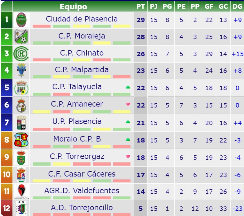This screenshot has height=216, width=244.
Task: Open the C.P. Talayuela team link
Action: [x=77, y=87]
